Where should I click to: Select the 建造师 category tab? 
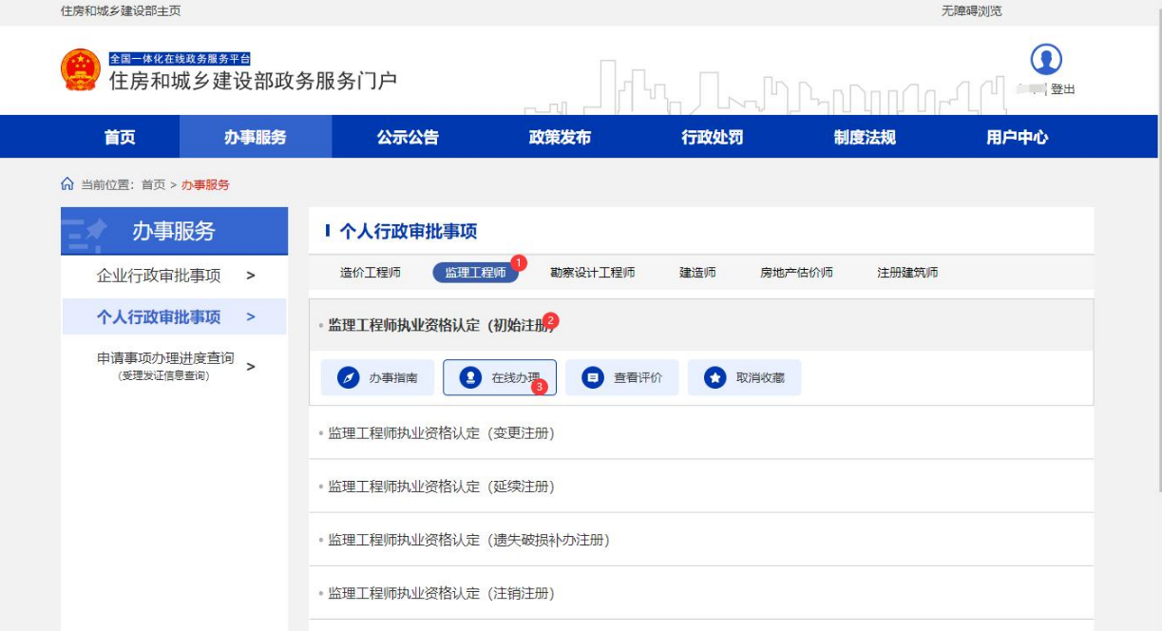[697, 273]
